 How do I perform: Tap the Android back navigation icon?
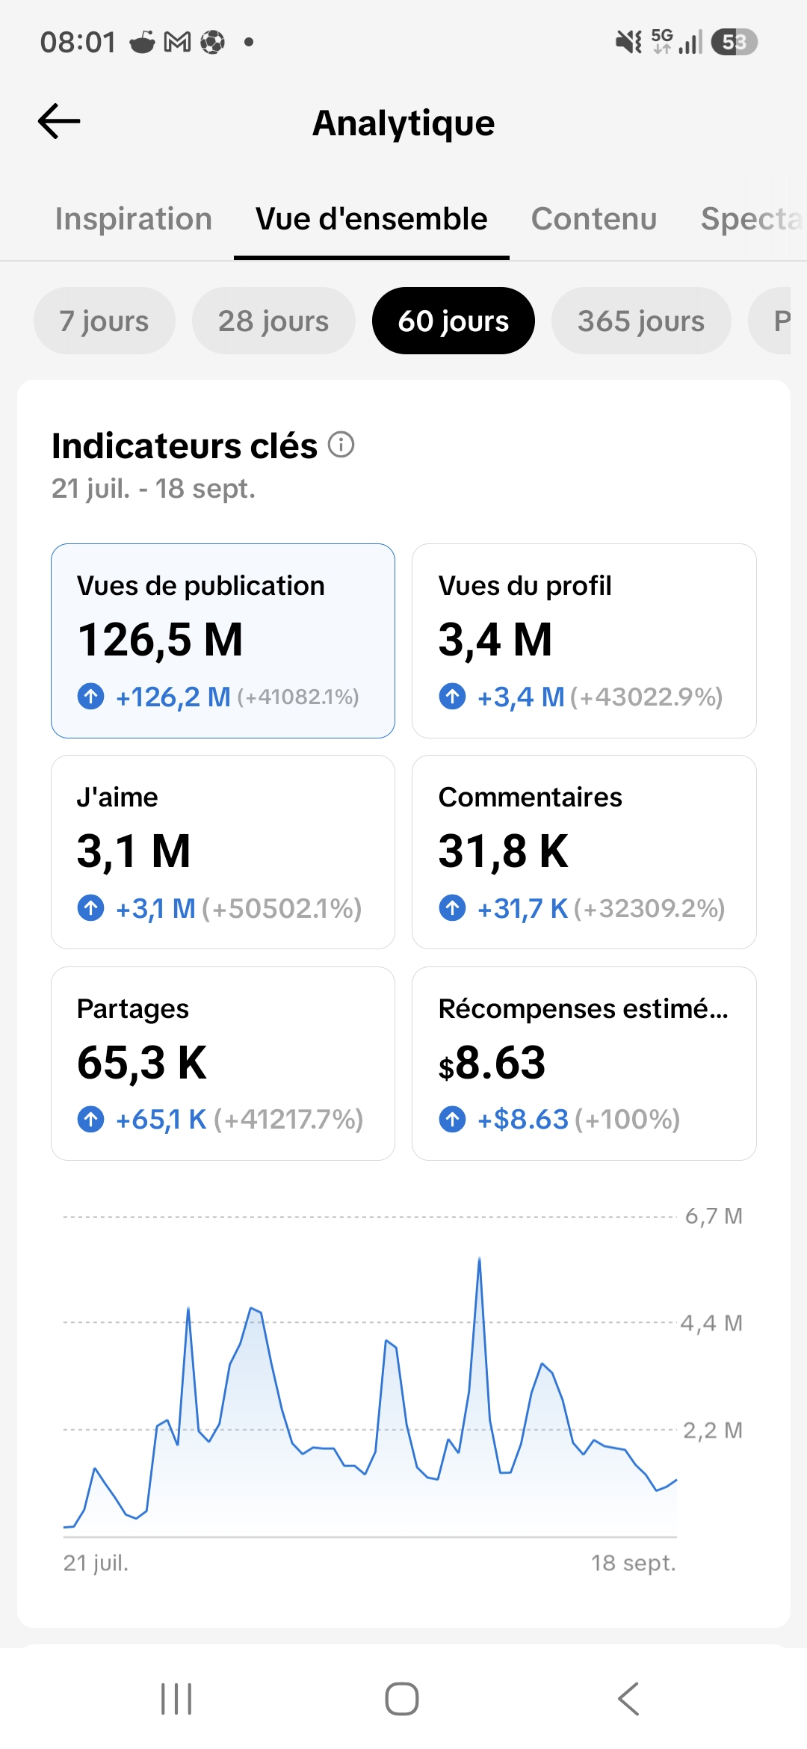628,1699
